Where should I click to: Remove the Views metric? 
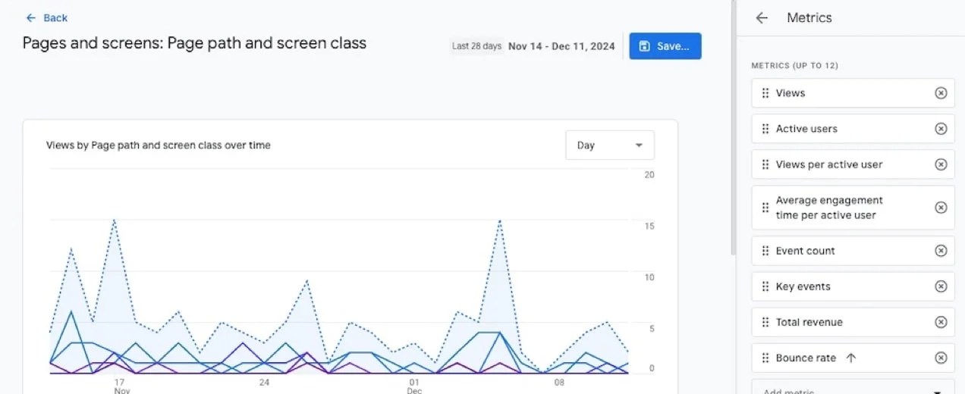tap(941, 93)
